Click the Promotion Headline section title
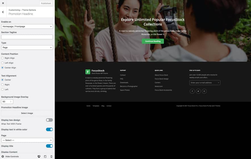 pos(21,14)
